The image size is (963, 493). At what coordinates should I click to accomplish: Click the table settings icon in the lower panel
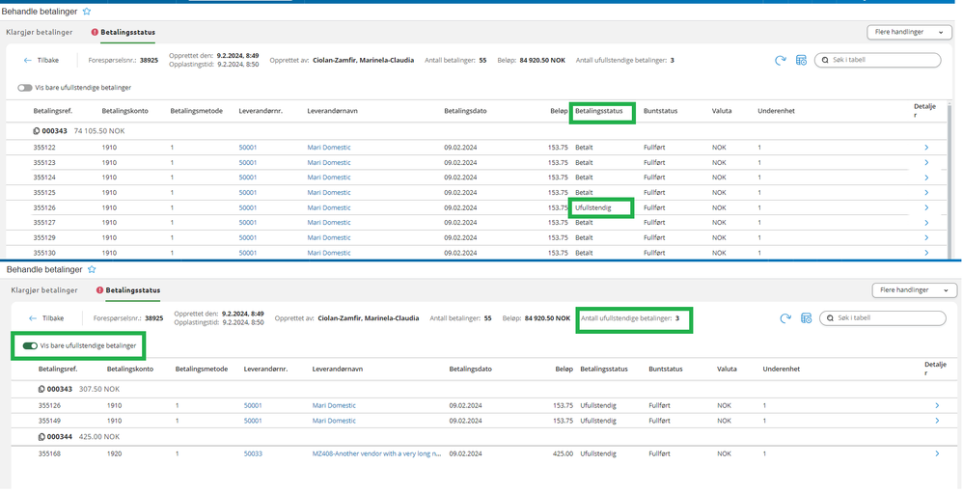tap(806, 318)
